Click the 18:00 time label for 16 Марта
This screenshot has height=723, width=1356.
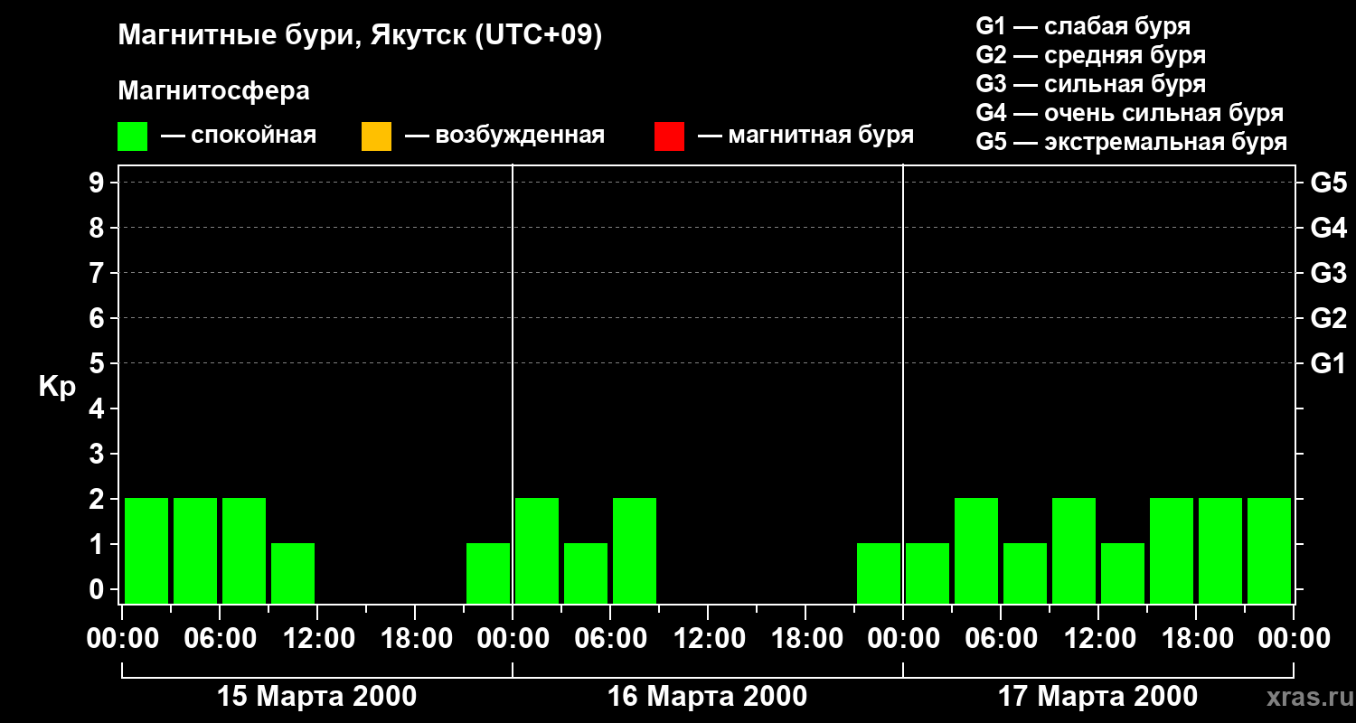click(x=805, y=639)
